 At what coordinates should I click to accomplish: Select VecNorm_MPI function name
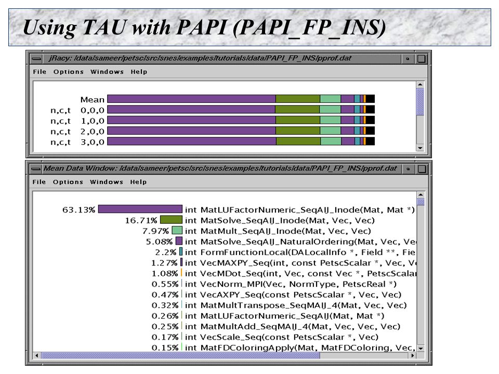tap(291, 284)
